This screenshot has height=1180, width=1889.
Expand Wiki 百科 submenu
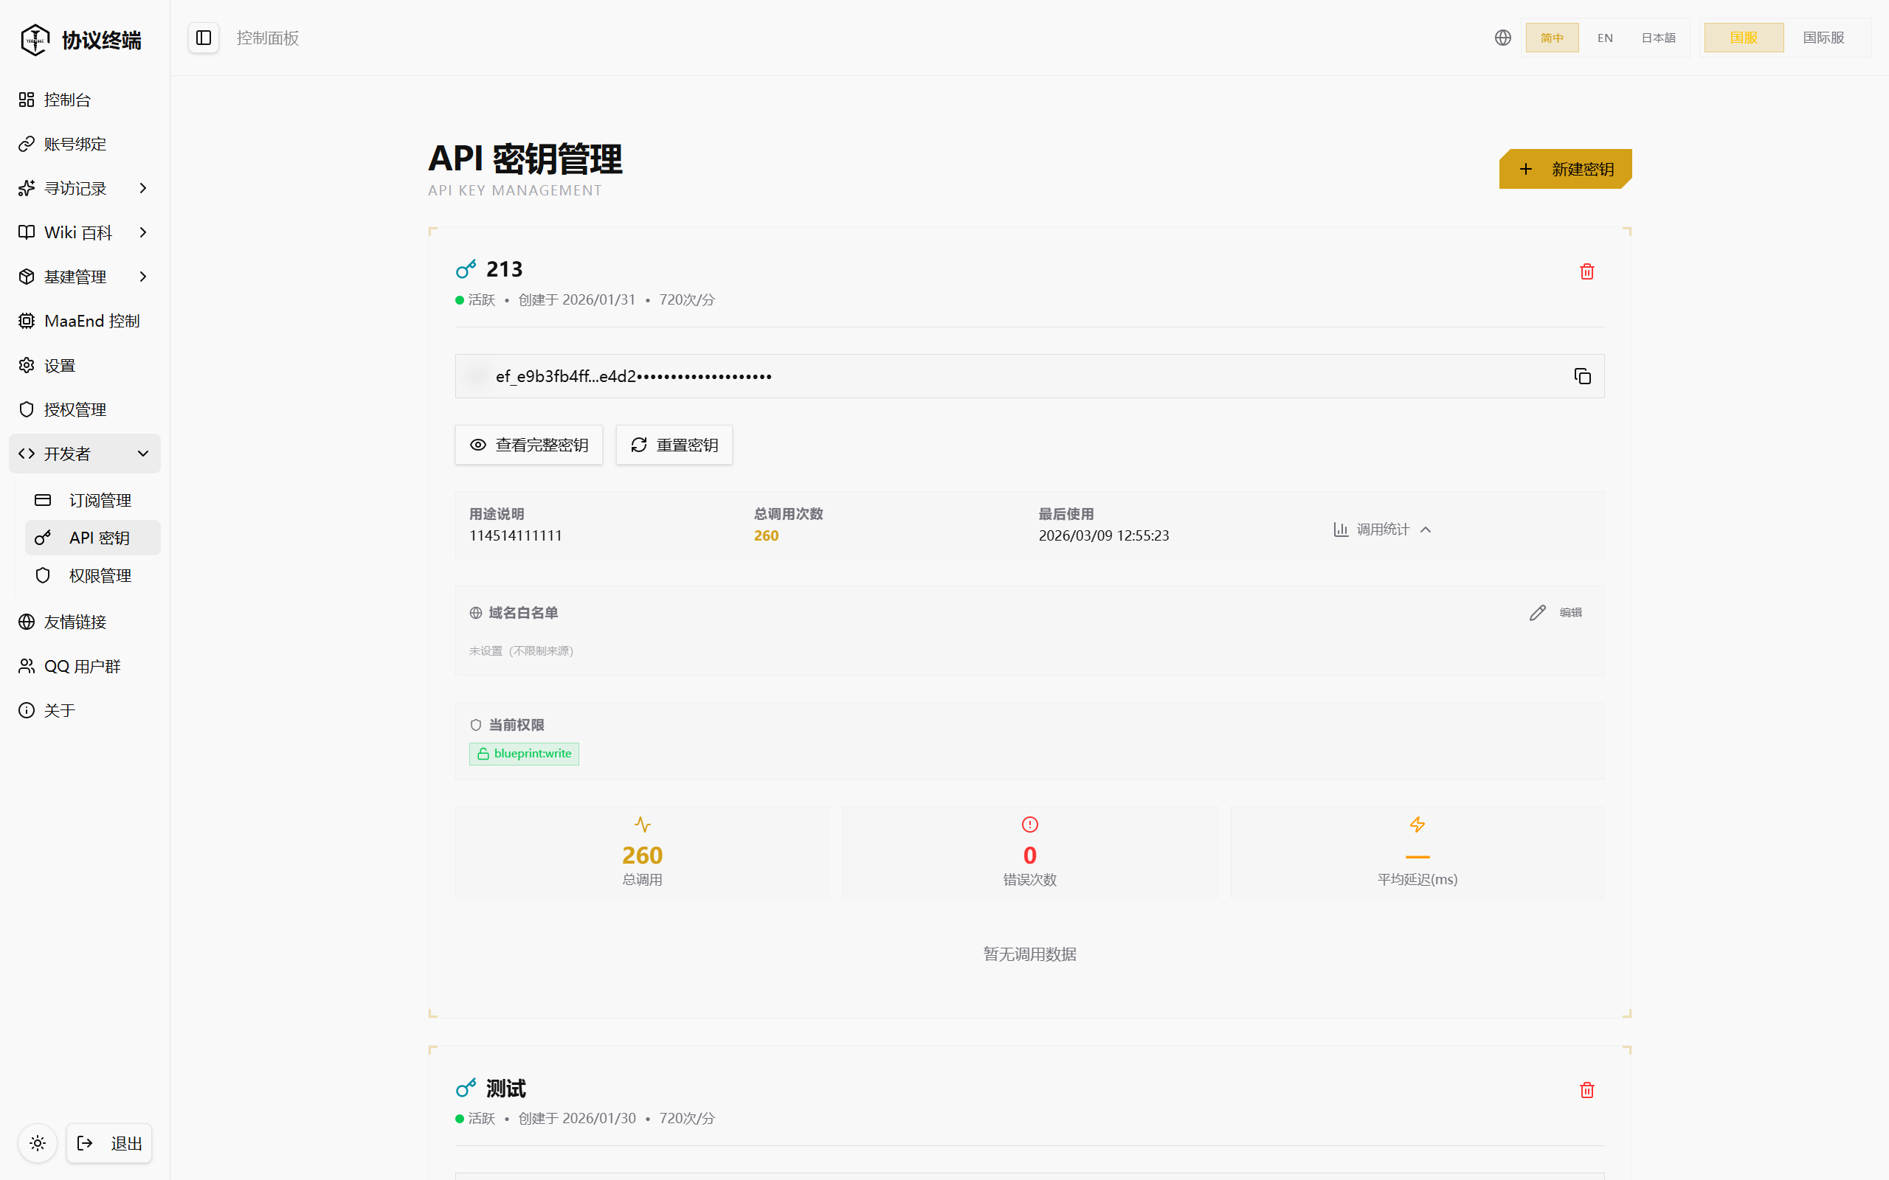[84, 232]
